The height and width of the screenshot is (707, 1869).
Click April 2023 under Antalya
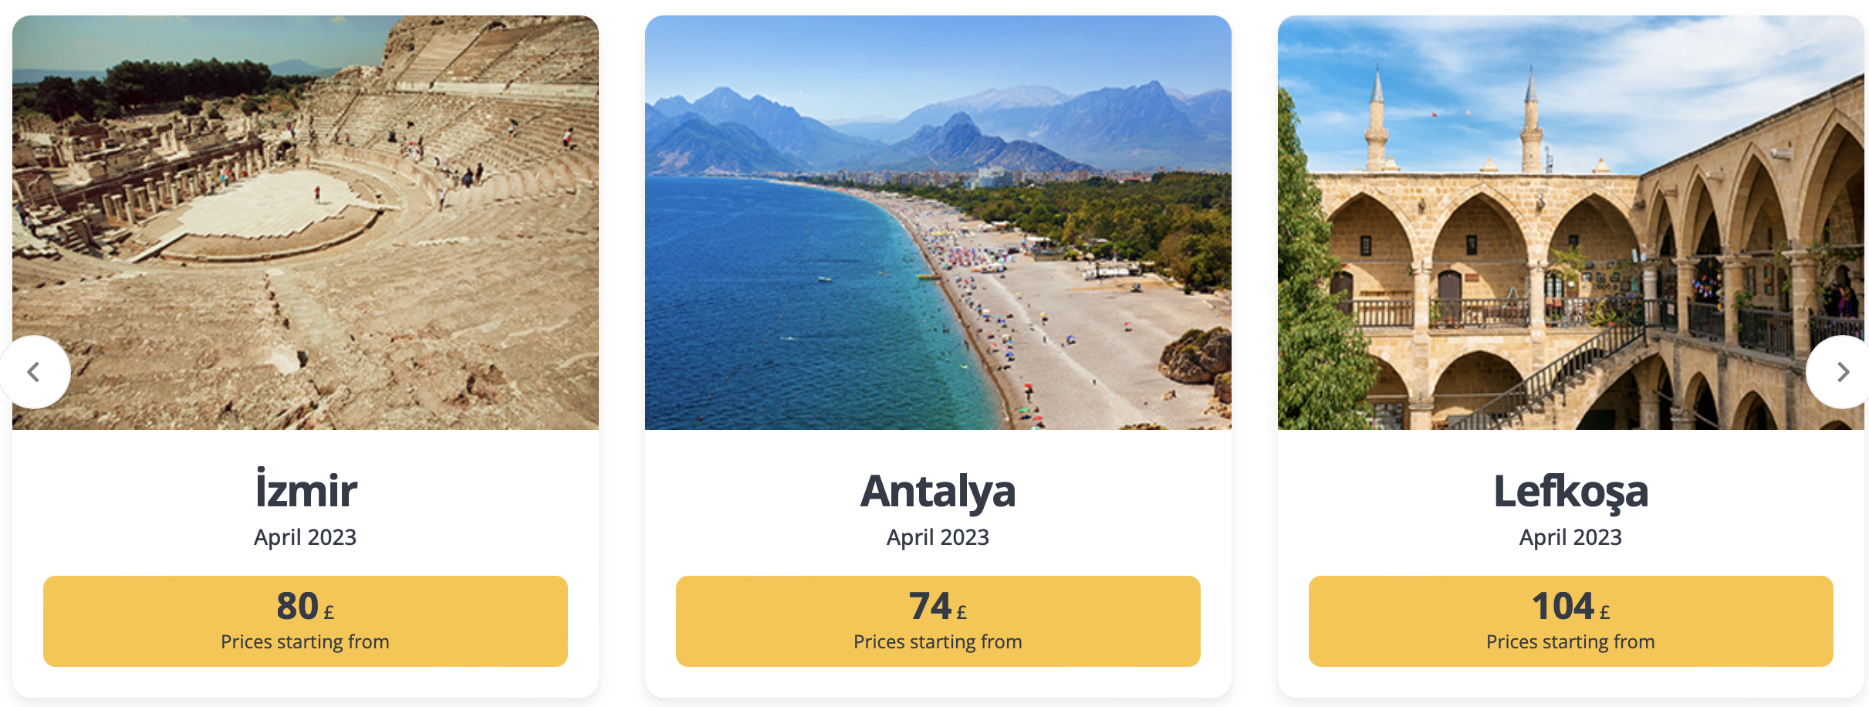pyautogui.click(x=938, y=537)
